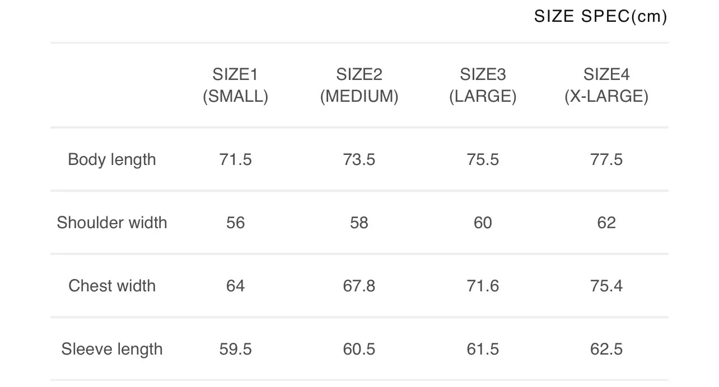Click the shoulder width value 60
Screen dimensions: 719x387
tap(483, 223)
